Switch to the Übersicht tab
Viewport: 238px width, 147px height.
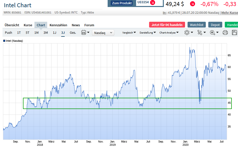click(12, 25)
